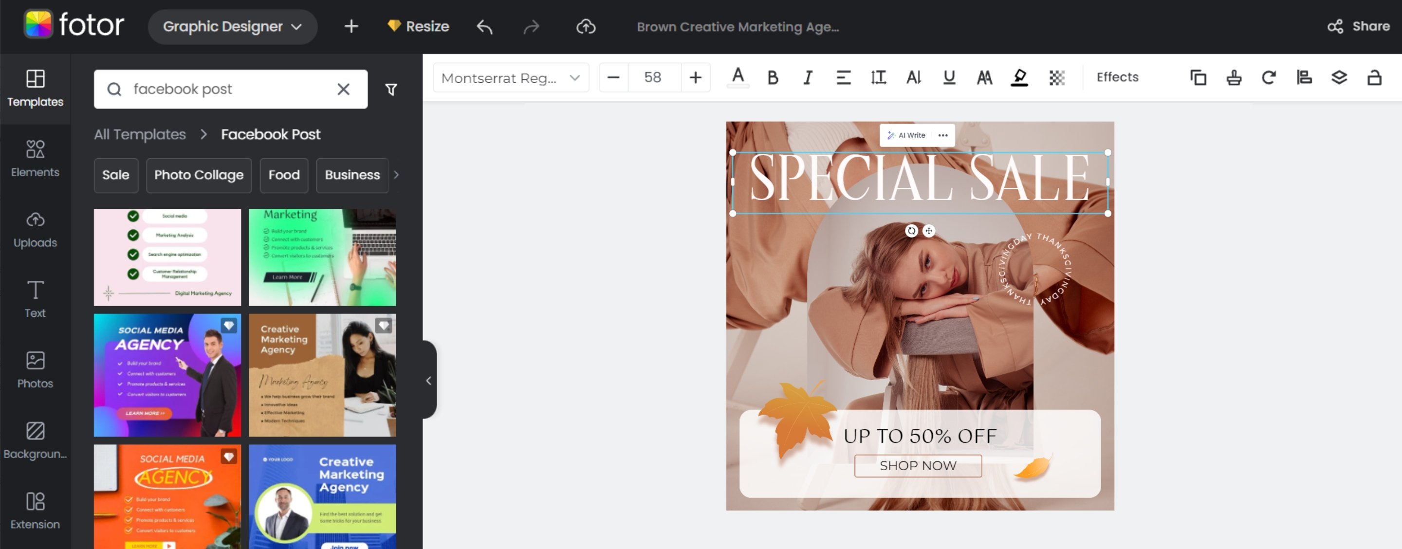This screenshot has height=549, width=1402.
Task: Open the Graphic Designer mode dropdown
Action: (232, 26)
